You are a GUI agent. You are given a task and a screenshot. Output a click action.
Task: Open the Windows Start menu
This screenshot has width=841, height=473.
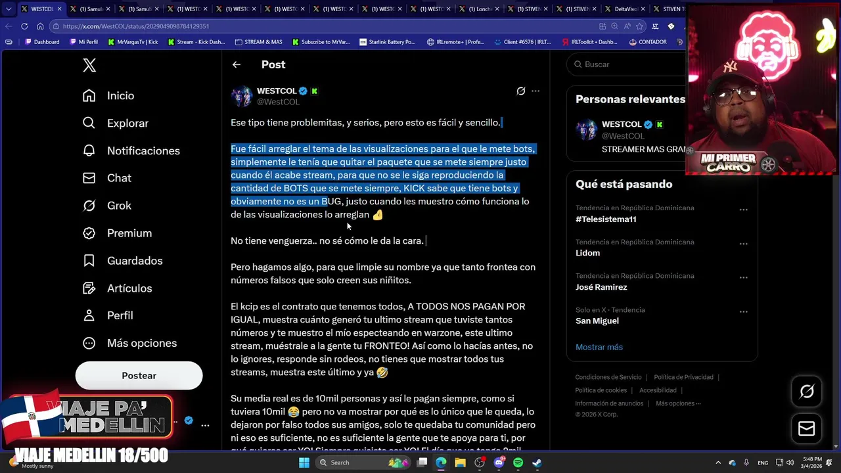tap(304, 462)
